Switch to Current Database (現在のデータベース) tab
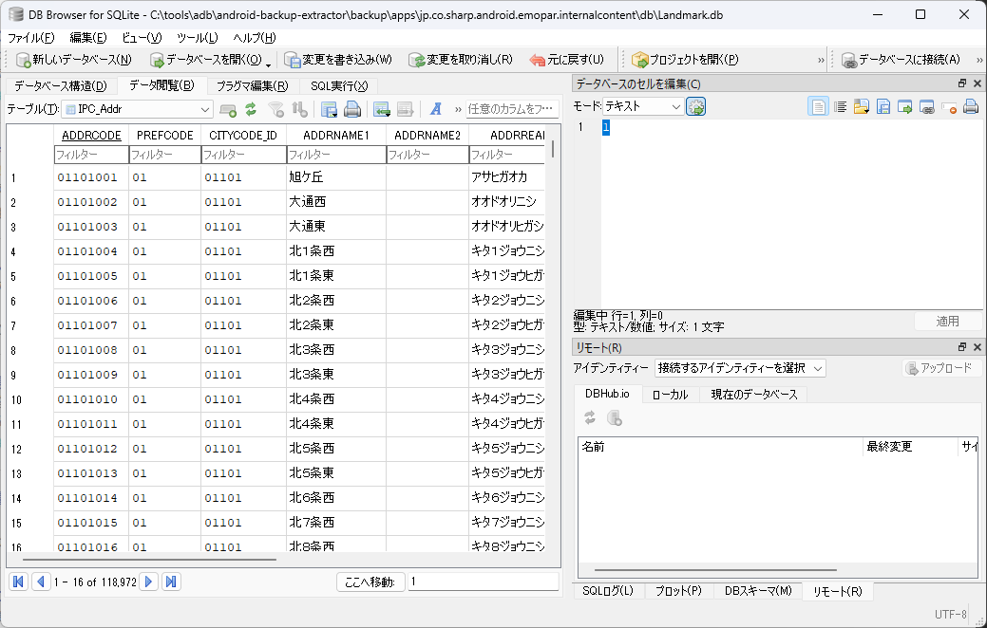Viewport: 987px width, 628px height. pyautogui.click(x=754, y=395)
